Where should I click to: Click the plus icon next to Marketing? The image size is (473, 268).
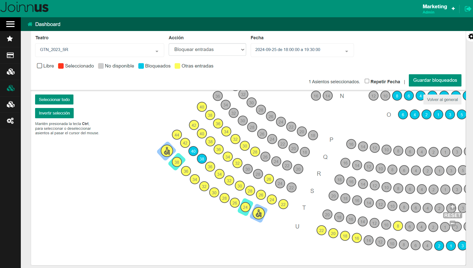point(453,8)
